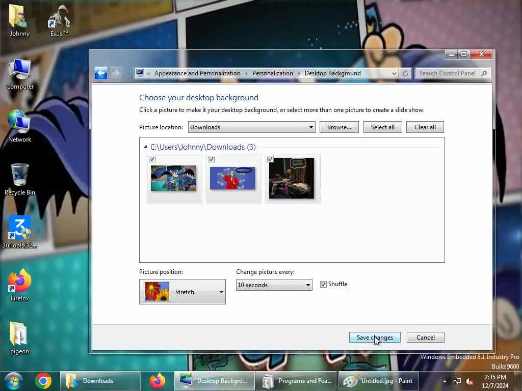This screenshot has width=522, height=391.
Task: Collapse the C:\Users\Johnny\Downloads group
Action: tap(145, 147)
